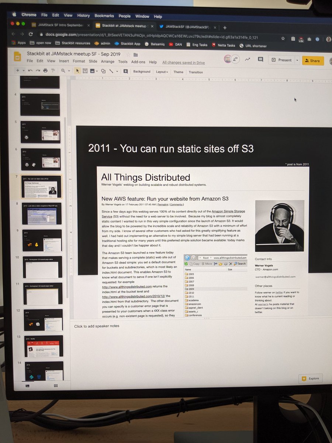This screenshot has width=332, height=443.
Task: Bookmark this page with star
Action: coord(283,38)
